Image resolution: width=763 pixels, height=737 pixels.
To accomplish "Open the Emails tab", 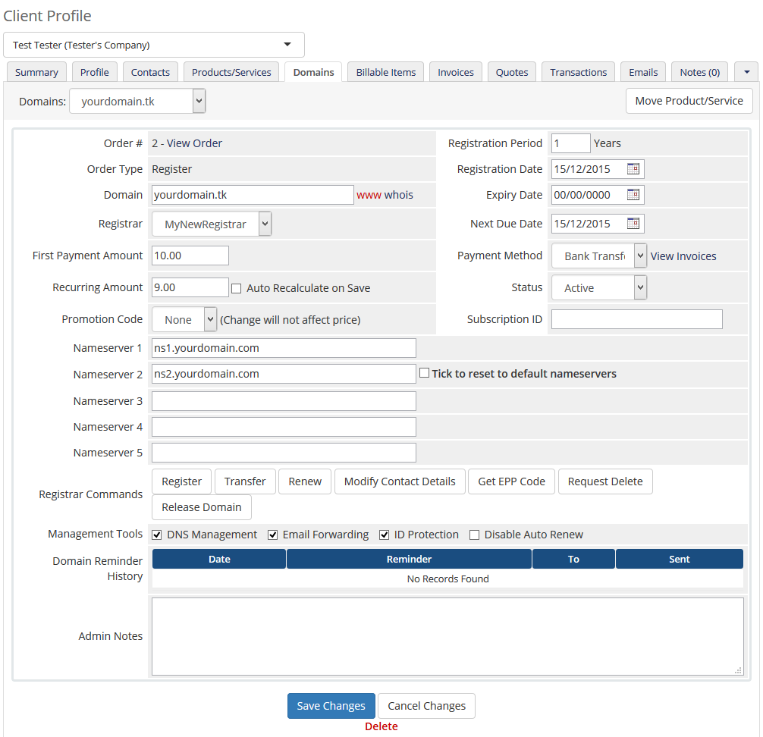I will 643,72.
